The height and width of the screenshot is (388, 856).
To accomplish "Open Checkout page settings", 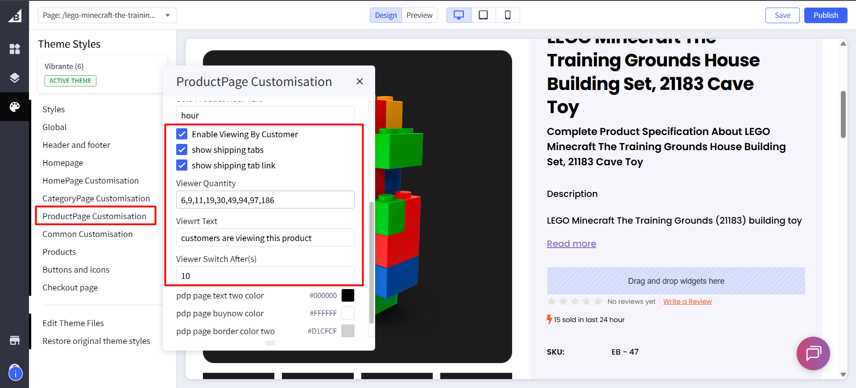I will pyautogui.click(x=70, y=287).
